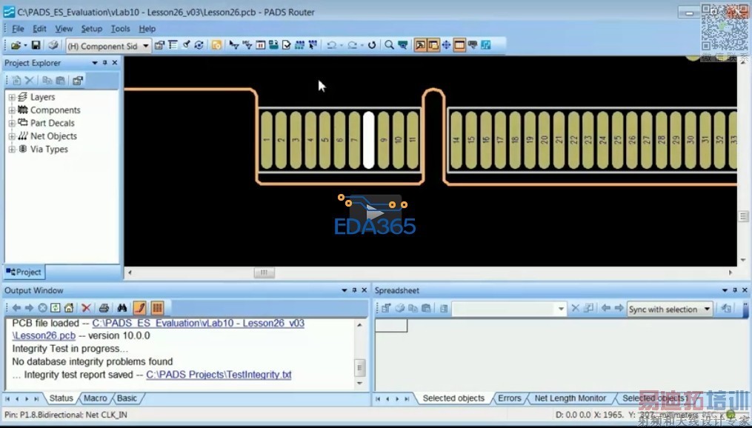Click the delete X icon in Project Explorer toolbar
This screenshot has width=752, height=428.
30,81
